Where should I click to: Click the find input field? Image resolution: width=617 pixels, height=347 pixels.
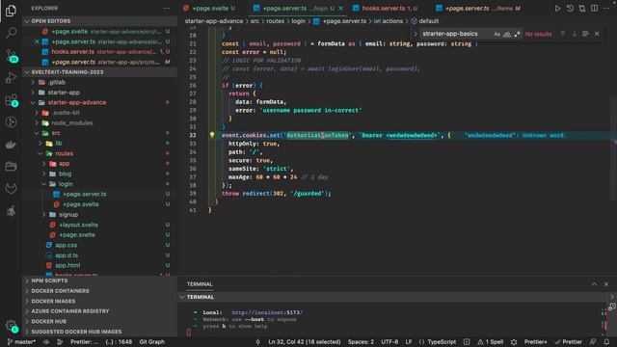tap(455, 35)
